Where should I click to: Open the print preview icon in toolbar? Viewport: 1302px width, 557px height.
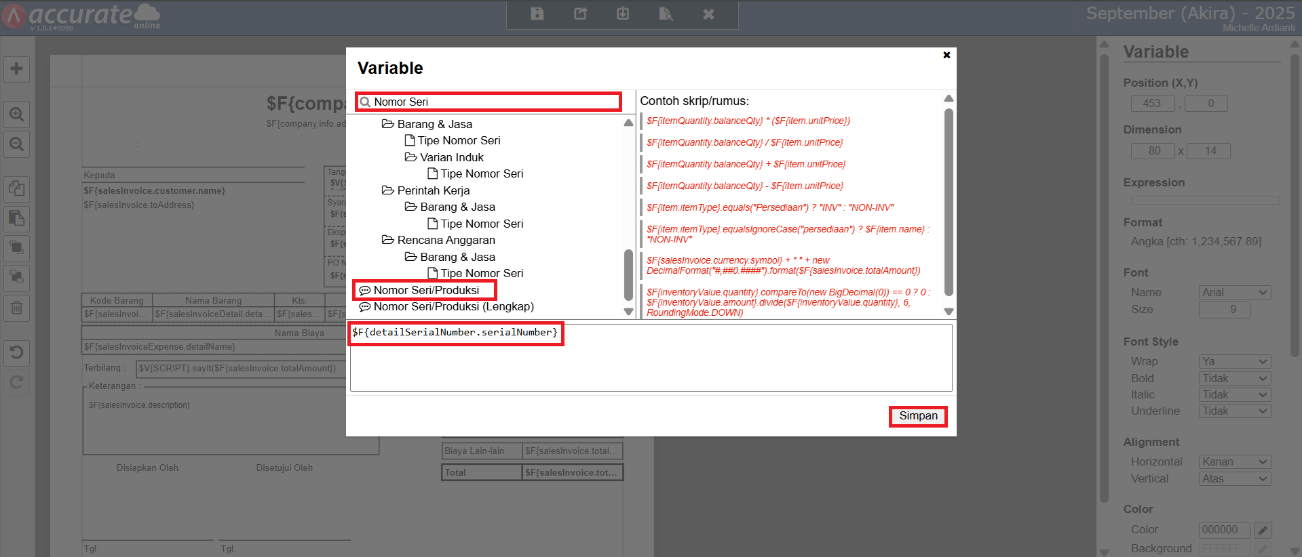point(666,14)
